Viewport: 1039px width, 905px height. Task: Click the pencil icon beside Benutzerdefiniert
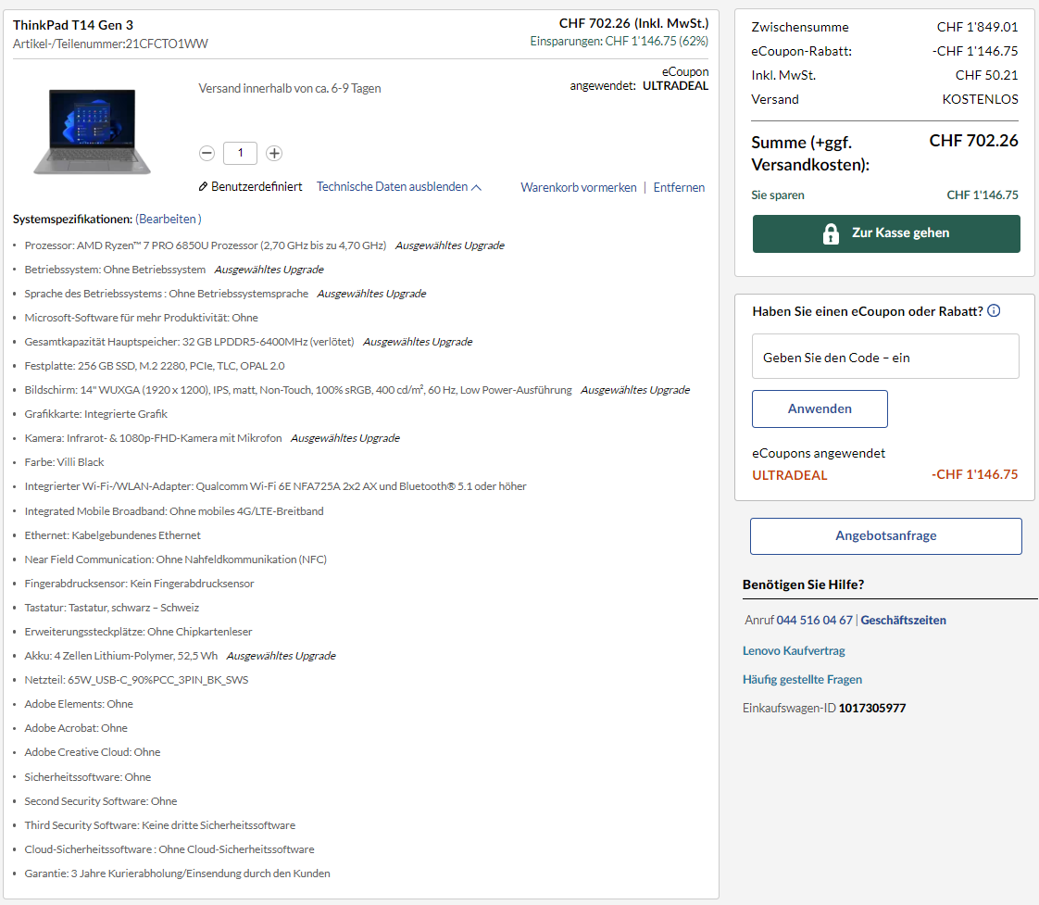point(203,187)
